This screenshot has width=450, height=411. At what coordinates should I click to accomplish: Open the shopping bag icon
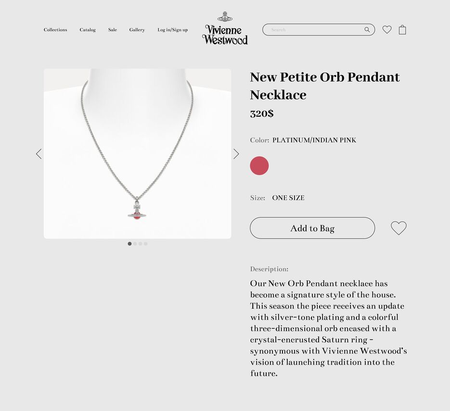click(402, 30)
